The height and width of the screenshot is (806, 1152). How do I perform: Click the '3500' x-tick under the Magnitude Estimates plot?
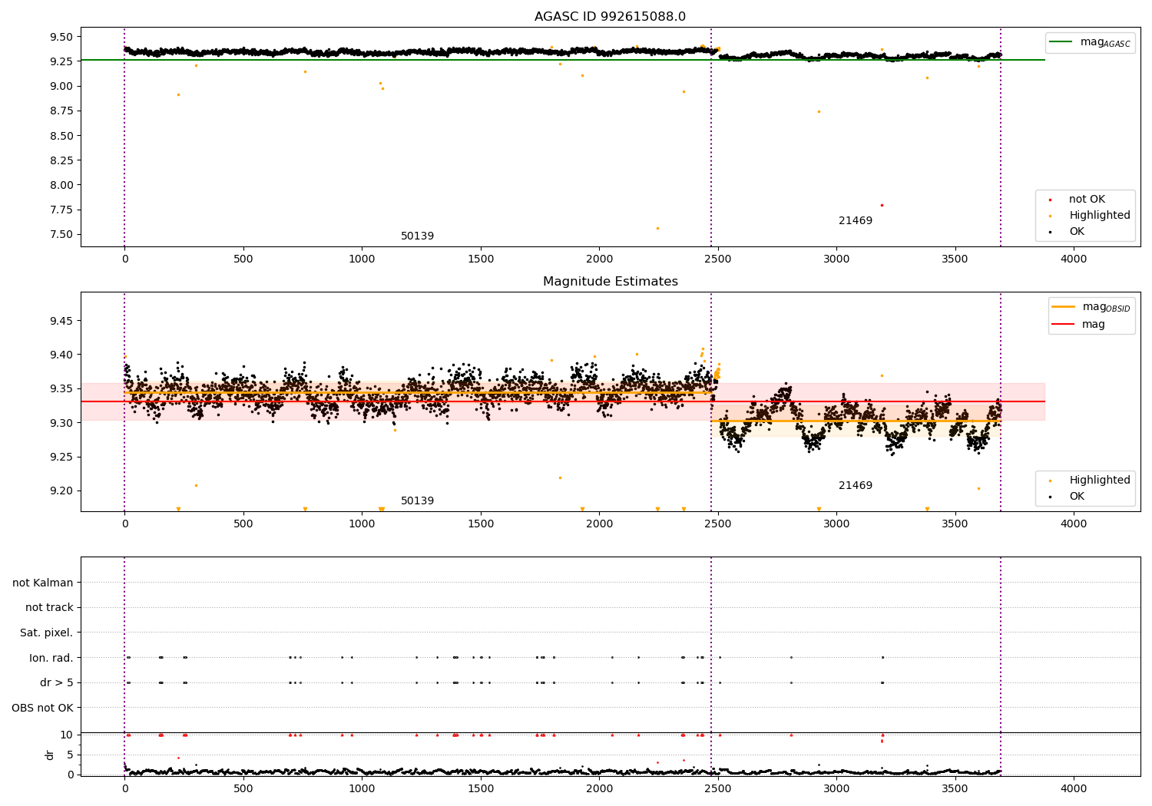click(x=955, y=524)
